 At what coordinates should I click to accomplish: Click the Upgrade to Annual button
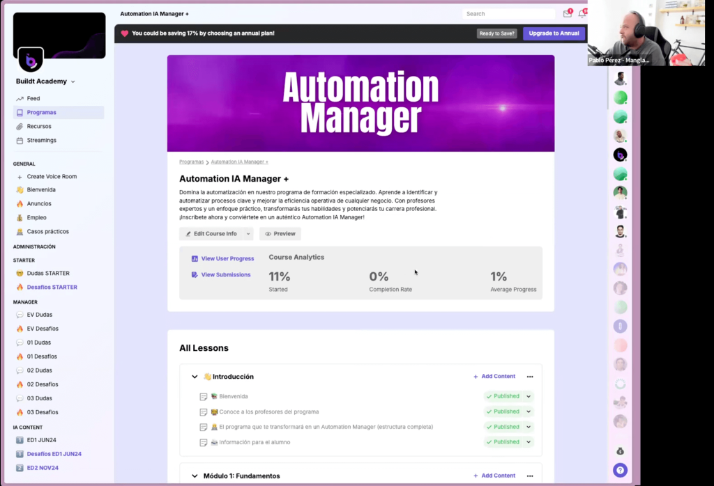click(554, 33)
